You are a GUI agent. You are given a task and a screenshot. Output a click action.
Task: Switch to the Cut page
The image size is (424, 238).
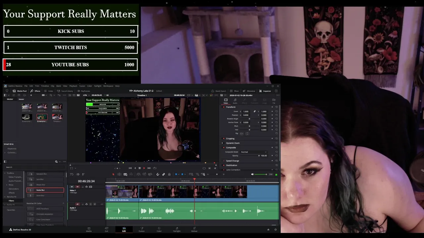(x=106, y=229)
